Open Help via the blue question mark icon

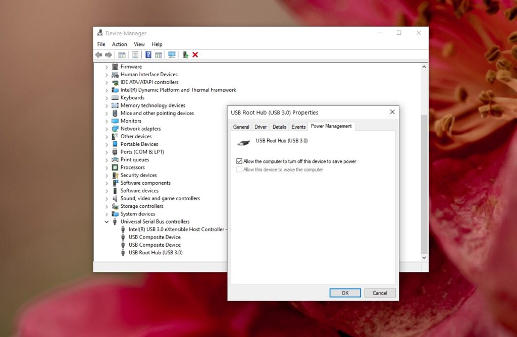click(x=148, y=54)
